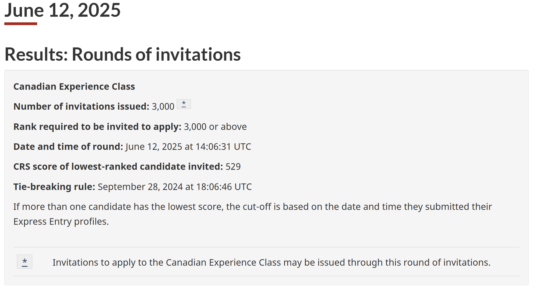Click the June 12, 2025 heading
The width and height of the screenshot is (536, 291).
pyautogui.click(x=62, y=10)
